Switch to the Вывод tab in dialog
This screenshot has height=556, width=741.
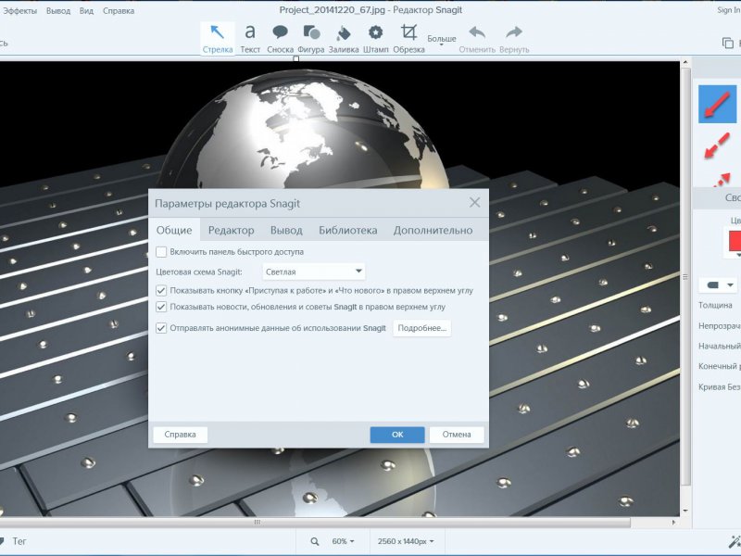(x=286, y=230)
